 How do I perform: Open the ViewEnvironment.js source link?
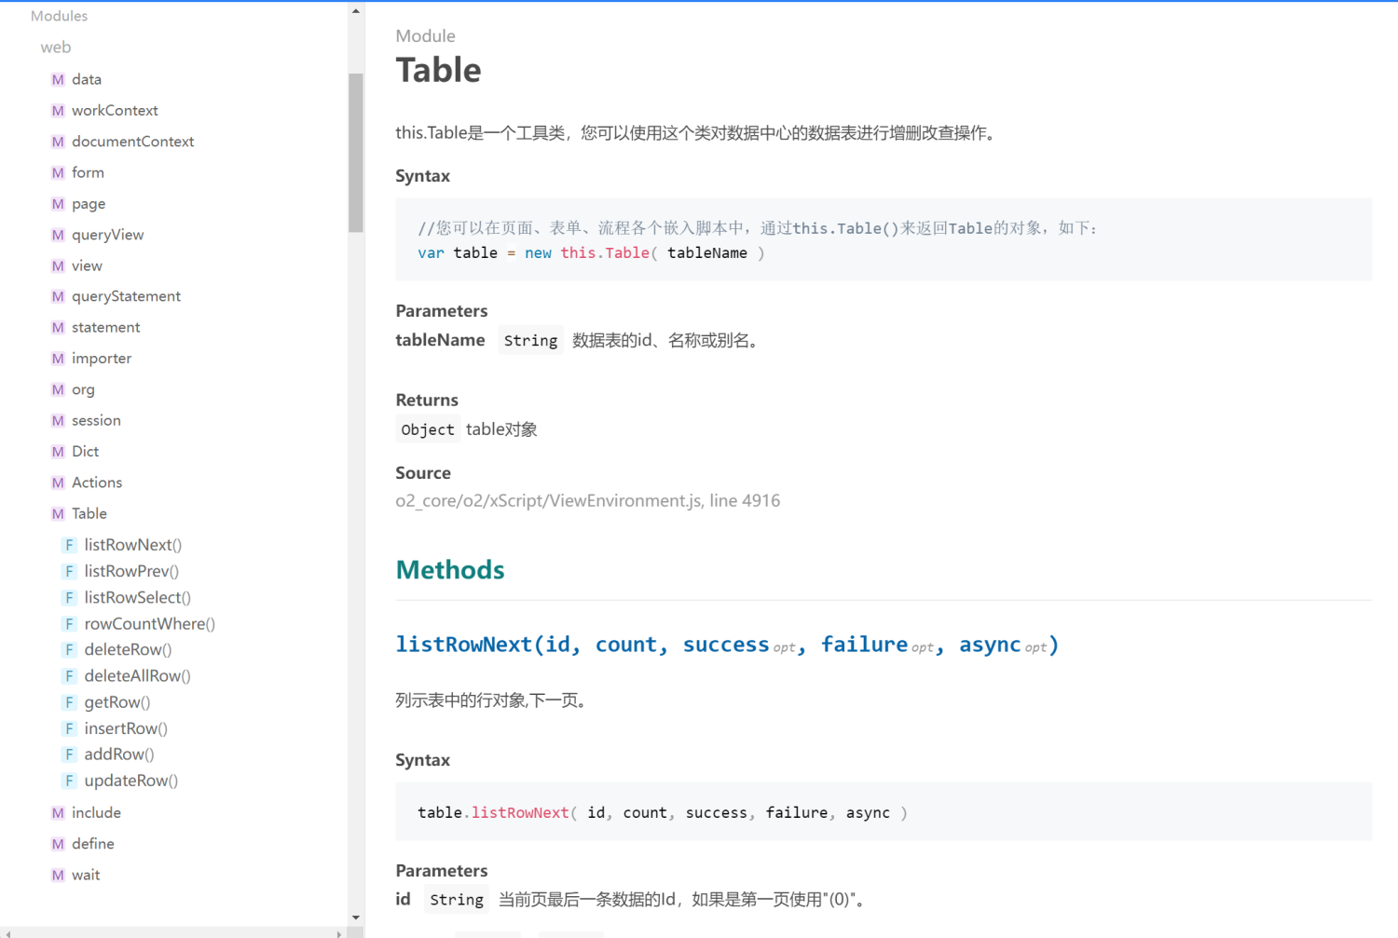tap(587, 501)
